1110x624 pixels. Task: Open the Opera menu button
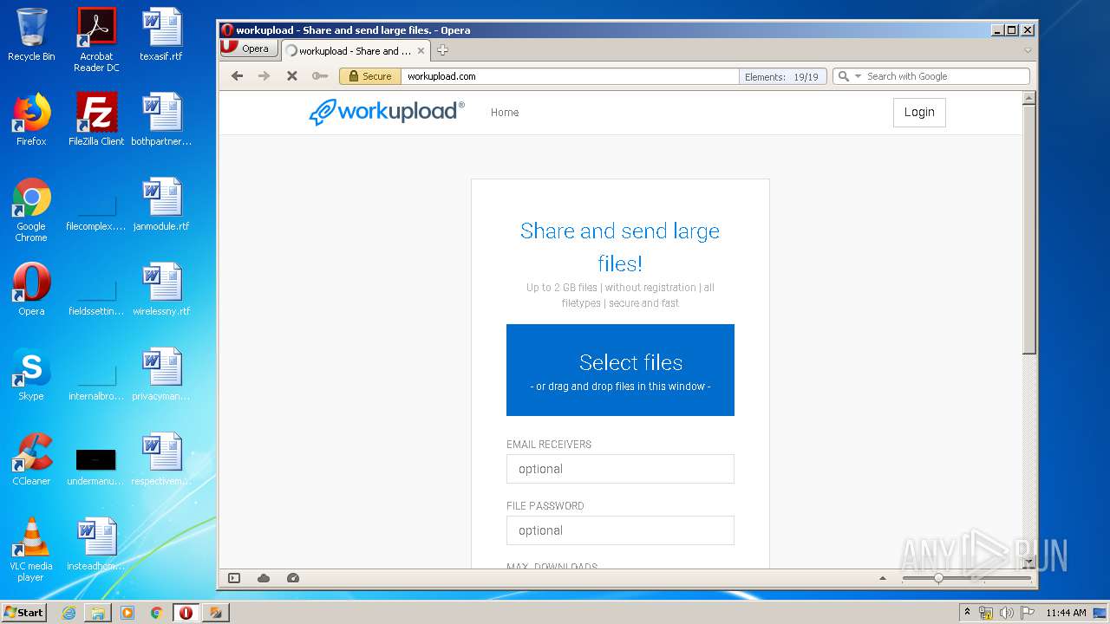point(249,49)
